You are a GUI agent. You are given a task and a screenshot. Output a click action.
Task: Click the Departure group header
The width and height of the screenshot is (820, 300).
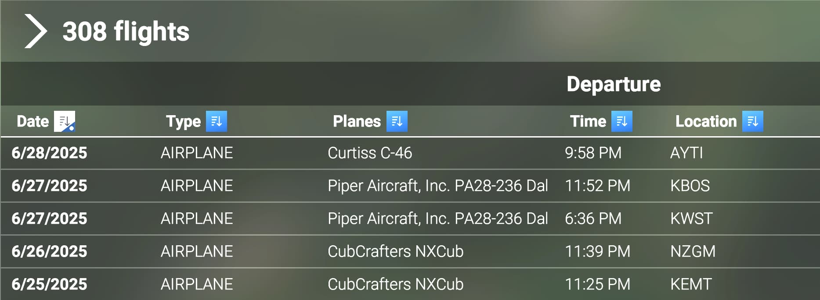pyautogui.click(x=614, y=84)
